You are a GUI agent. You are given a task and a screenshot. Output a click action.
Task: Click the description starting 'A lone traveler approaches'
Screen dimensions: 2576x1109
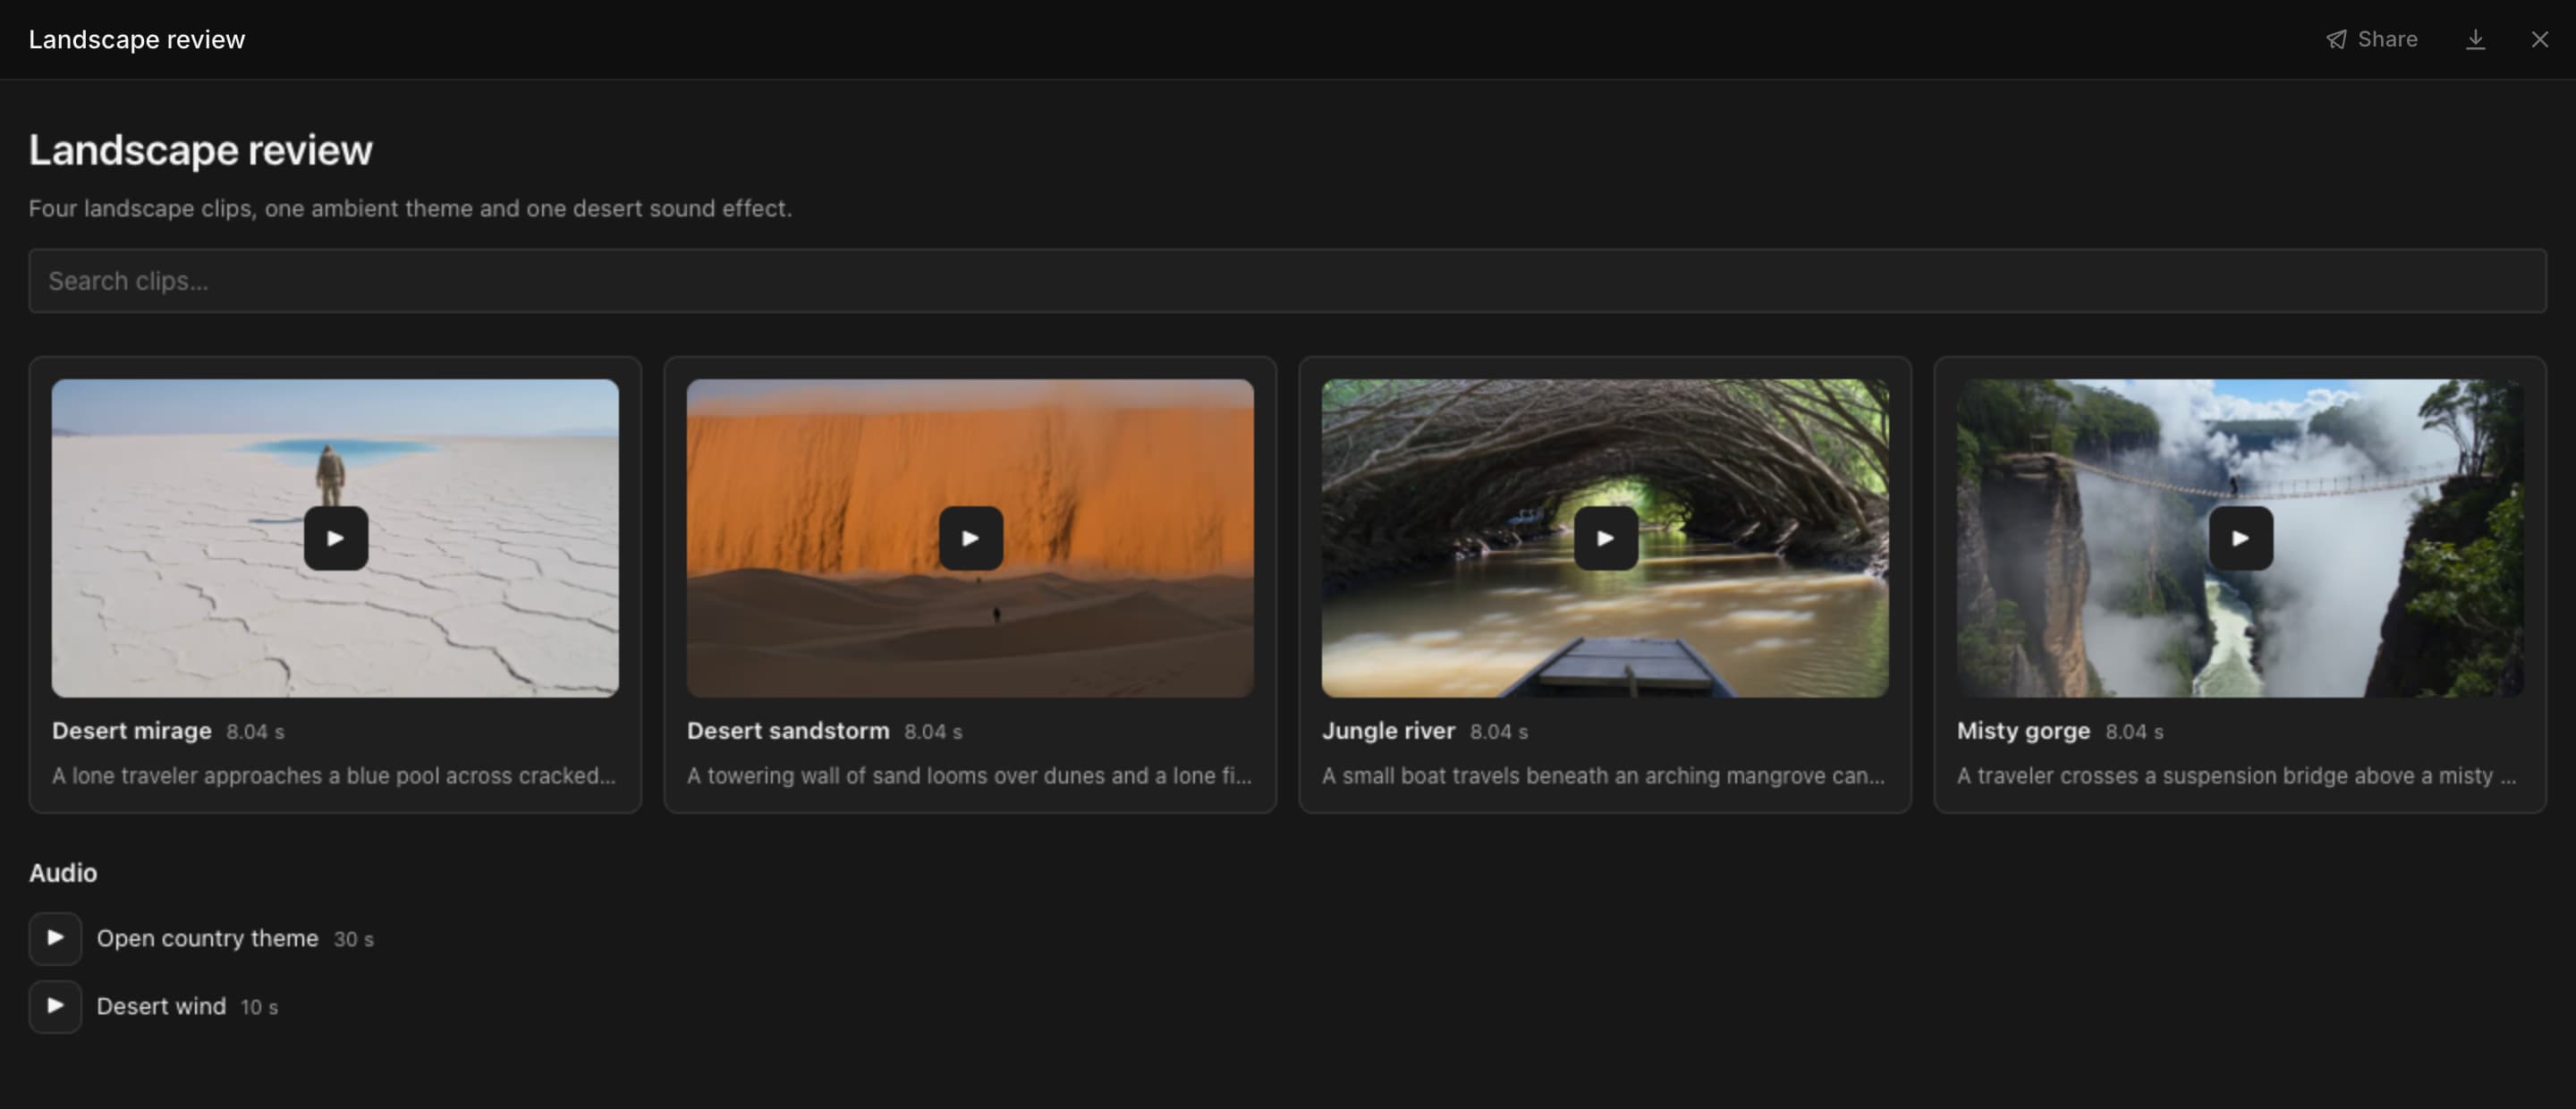coord(334,776)
